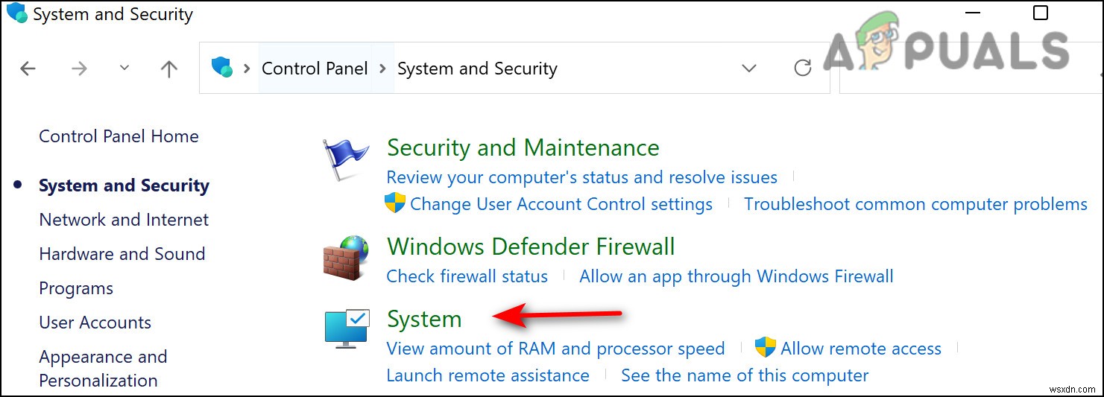Go to Control Panel Home

[x=119, y=136]
